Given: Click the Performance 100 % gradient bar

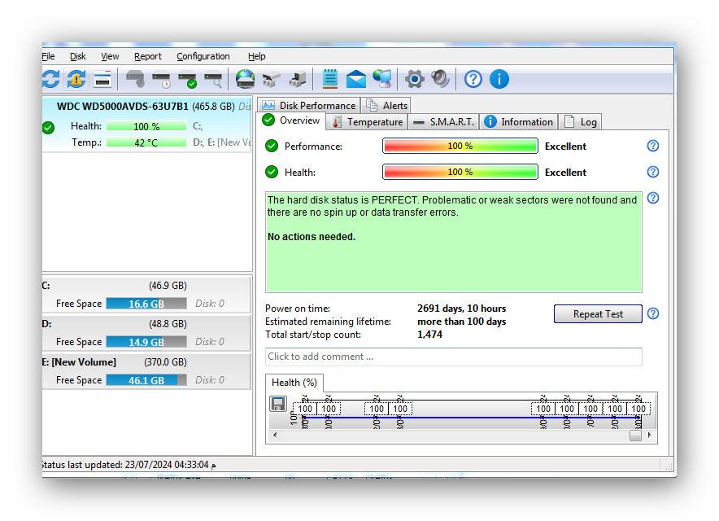Looking at the screenshot, I should tap(460, 146).
